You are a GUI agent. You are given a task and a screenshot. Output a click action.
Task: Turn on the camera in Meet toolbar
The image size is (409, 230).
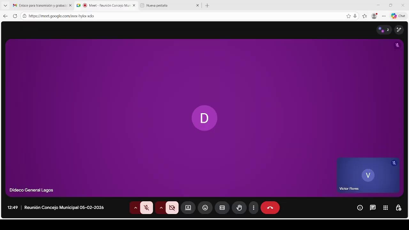pos(172,208)
